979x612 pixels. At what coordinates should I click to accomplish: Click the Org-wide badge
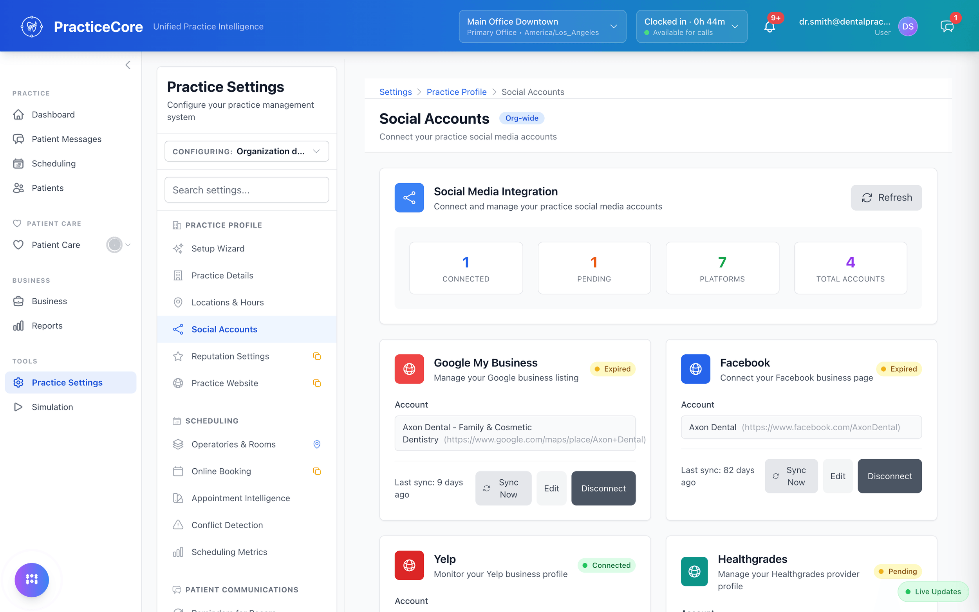click(521, 118)
